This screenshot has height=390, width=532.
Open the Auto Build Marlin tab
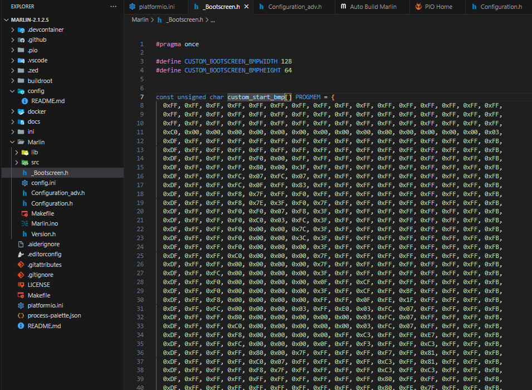coord(373,7)
